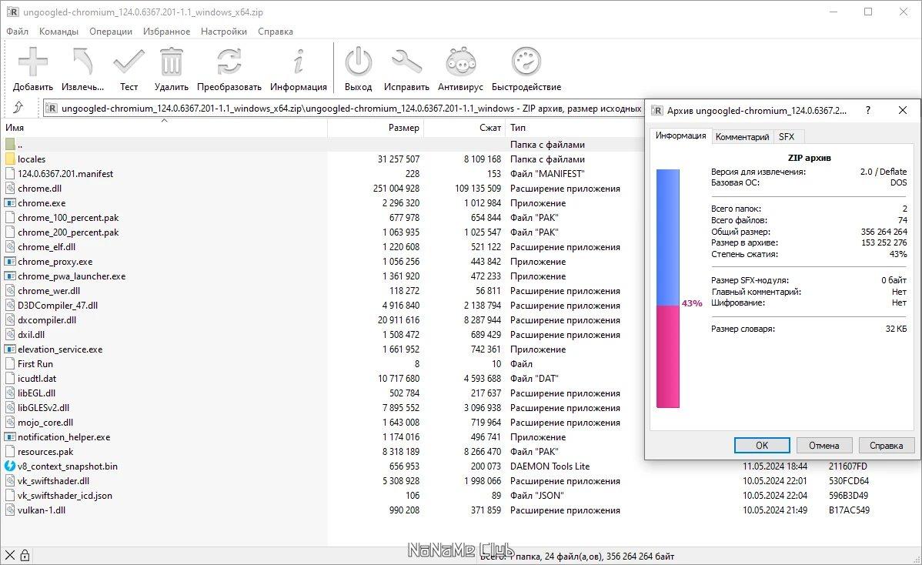
Task: Click the Исправить wrench icon
Action: [x=406, y=62]
